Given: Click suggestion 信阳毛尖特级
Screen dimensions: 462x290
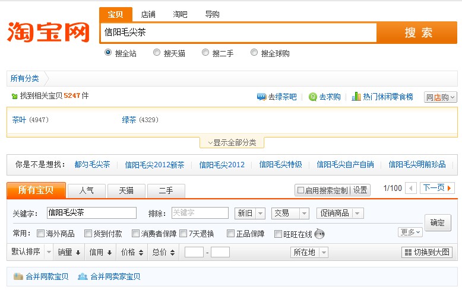Looking at the screenshot, I should pyautogui.click(x=280, y=164).
